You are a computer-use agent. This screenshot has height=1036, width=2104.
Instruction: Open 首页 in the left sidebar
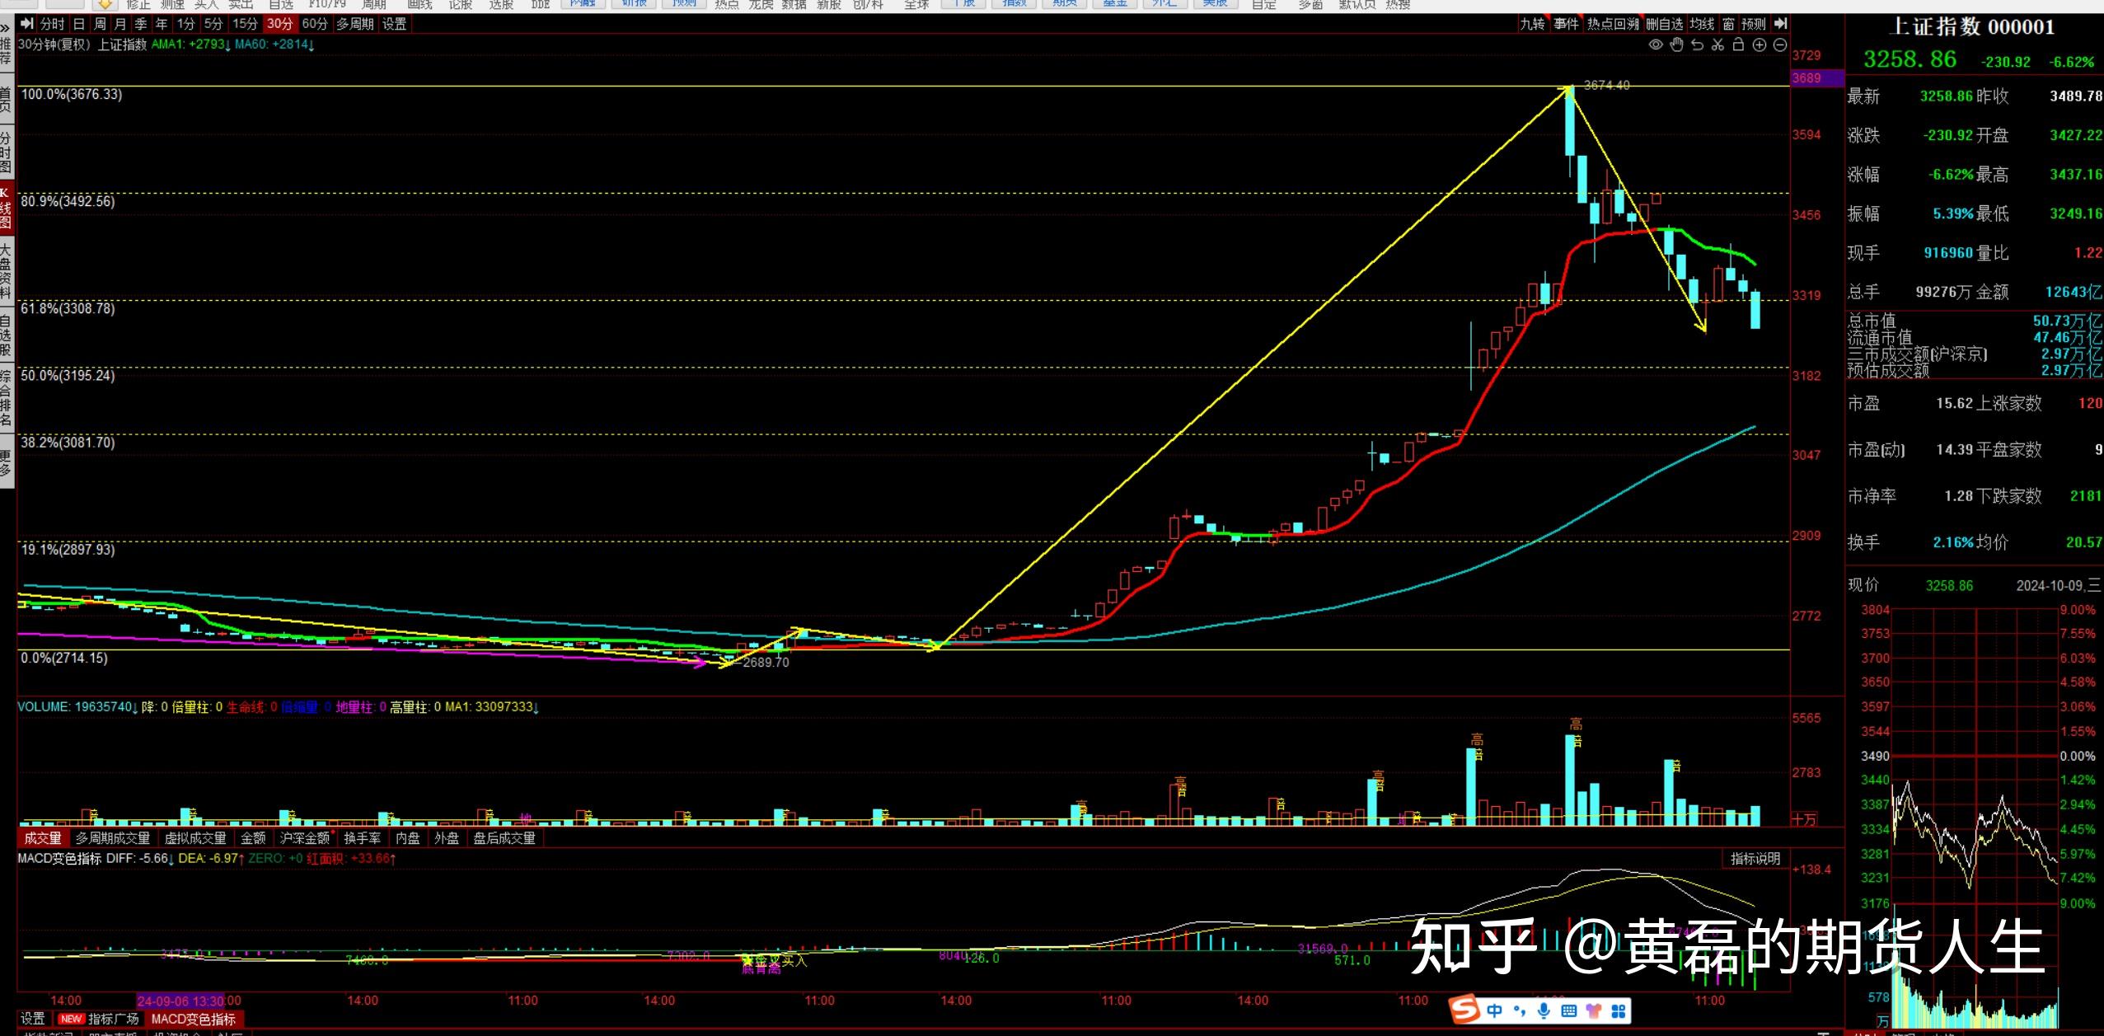tap(6, 100)
